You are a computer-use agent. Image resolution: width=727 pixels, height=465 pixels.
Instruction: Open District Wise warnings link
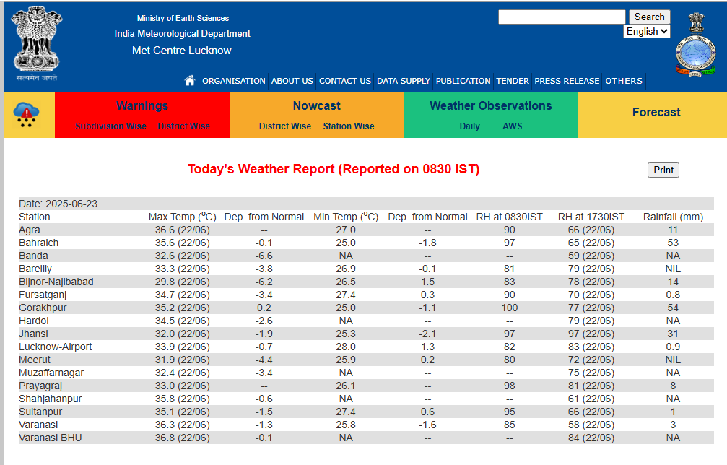point(184,126)
